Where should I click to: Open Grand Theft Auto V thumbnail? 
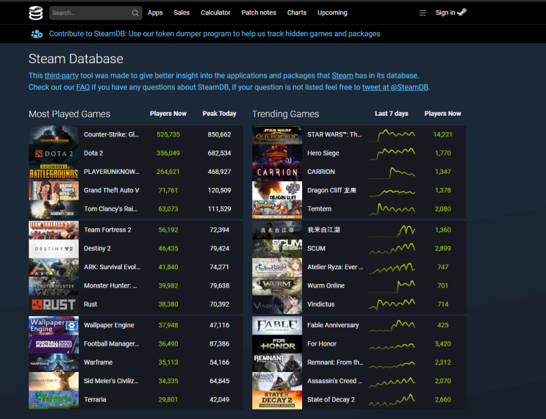point(54,191)
